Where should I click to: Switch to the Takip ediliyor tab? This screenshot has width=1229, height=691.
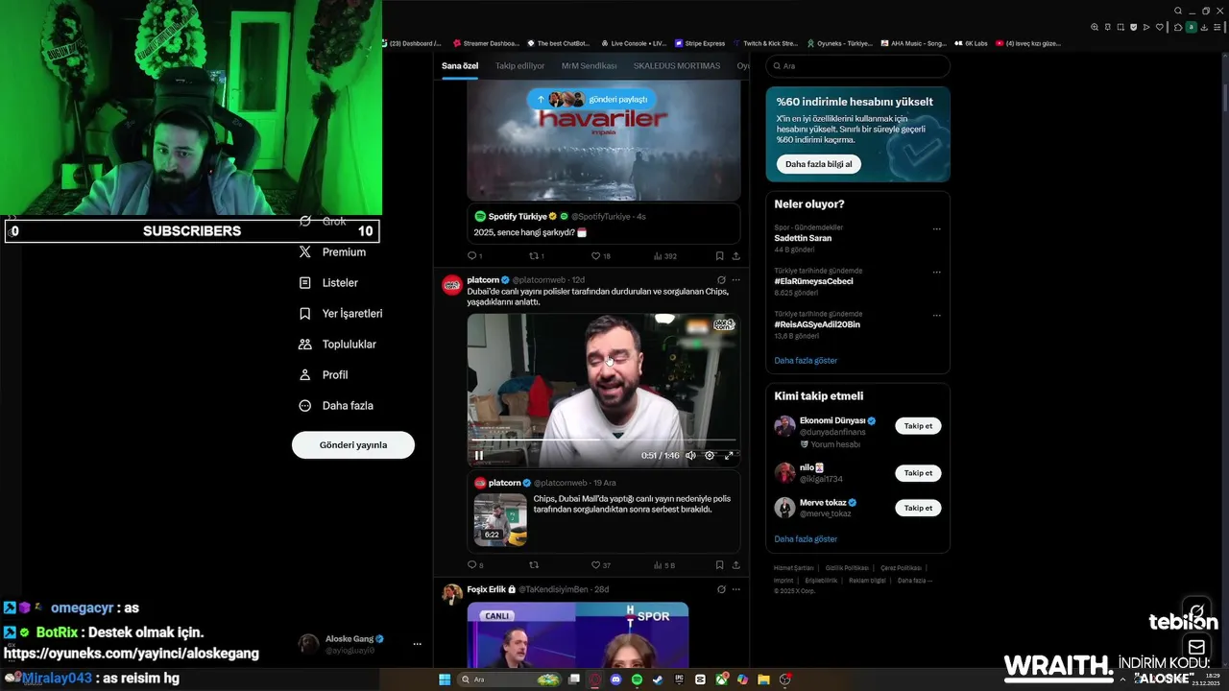(519, 66)
